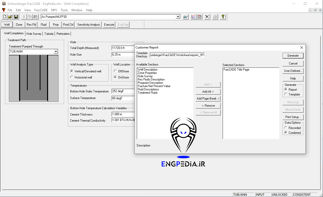
Task: Expand the As Pumped-MLFP3D configuration dropdown
Action: (x=178, y=17)
